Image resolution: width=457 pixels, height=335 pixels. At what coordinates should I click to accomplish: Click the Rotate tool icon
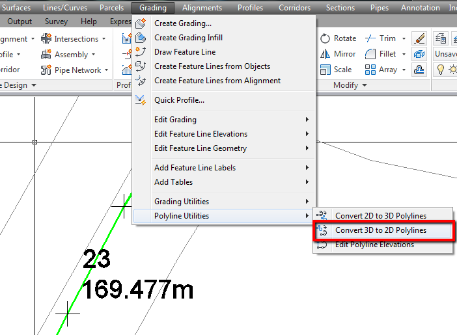(325, 38)
